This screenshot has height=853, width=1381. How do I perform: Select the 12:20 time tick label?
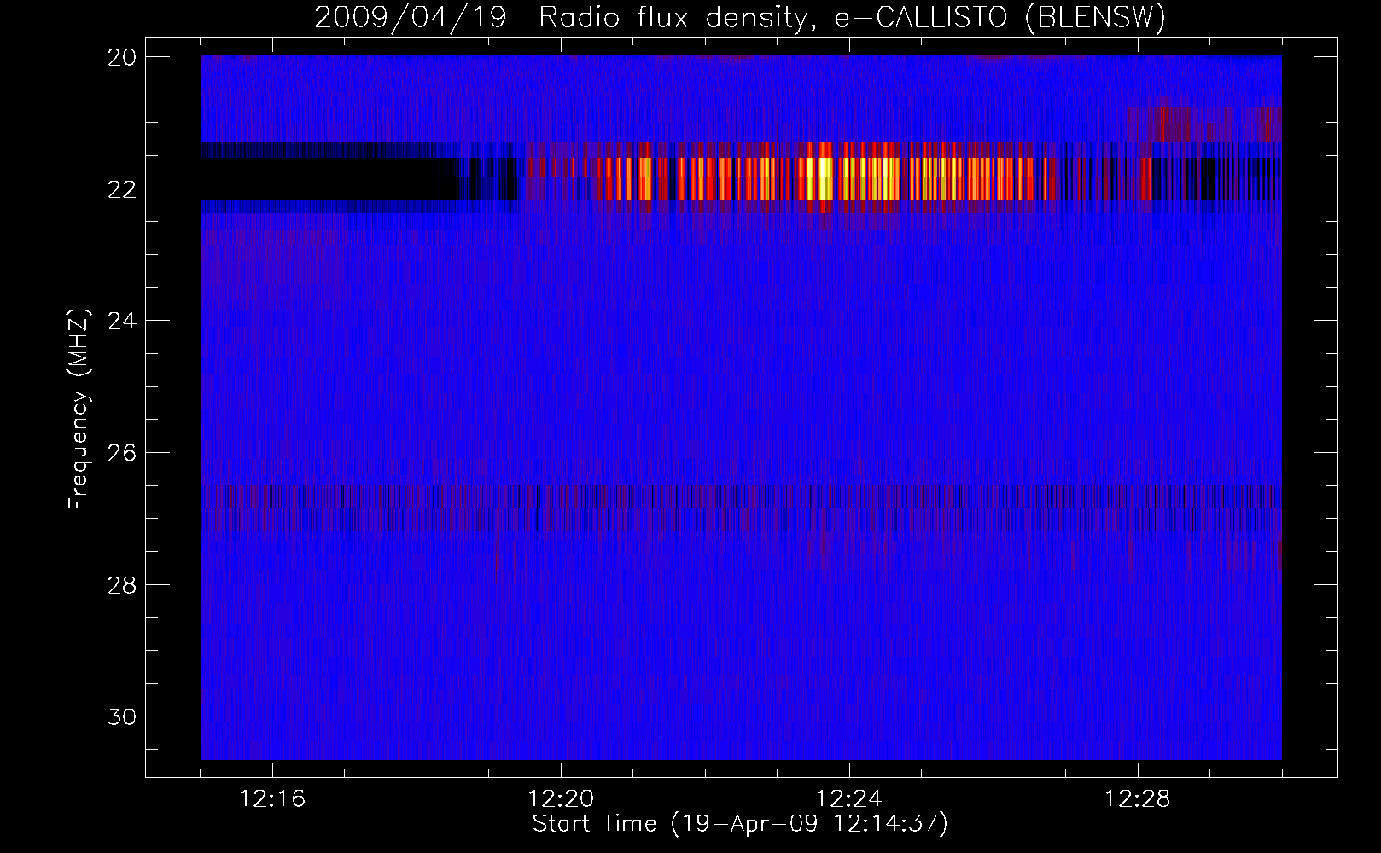coord(561,799)
